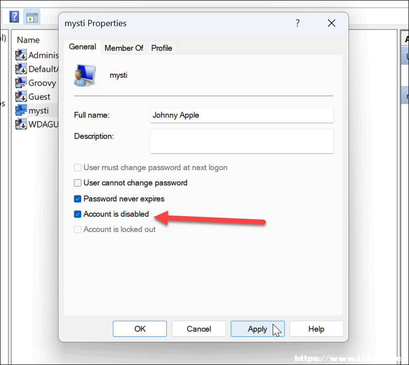
Task: Click the Description: label
Action: (x=94, y=136)
